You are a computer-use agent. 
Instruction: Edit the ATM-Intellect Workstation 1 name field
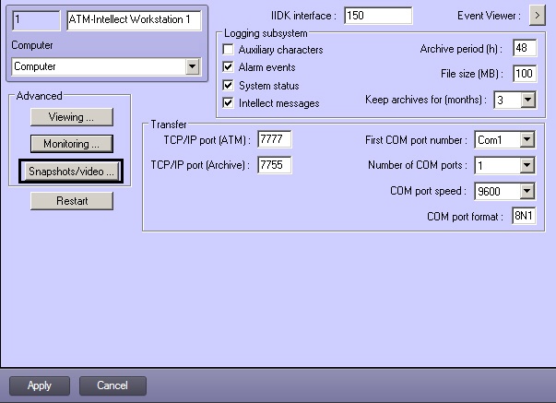(134, 20)
